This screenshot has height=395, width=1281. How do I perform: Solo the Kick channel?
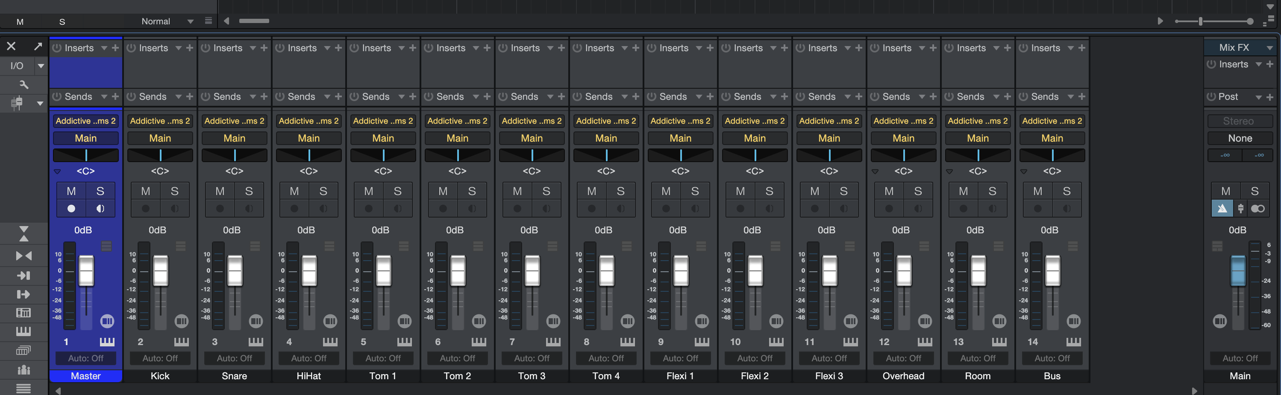tap(175, 191)
